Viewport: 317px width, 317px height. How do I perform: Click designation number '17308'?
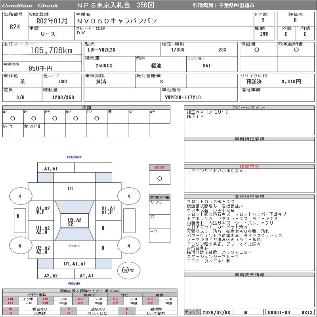tap(178, 50)
